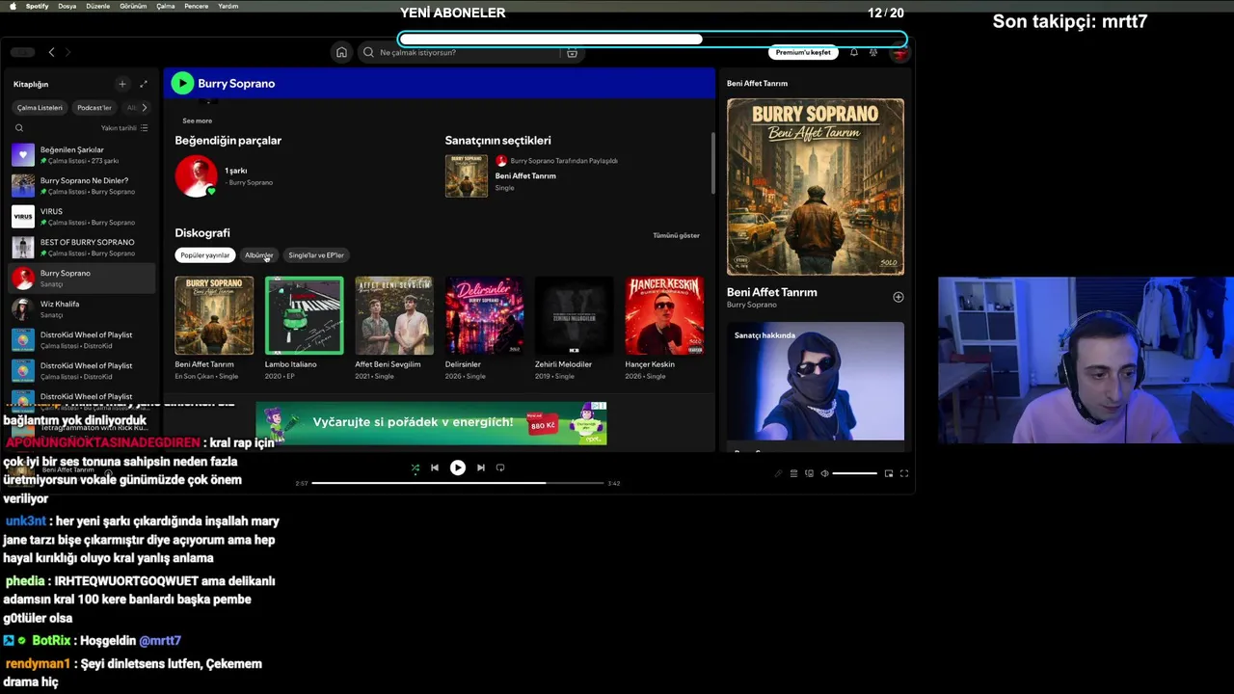Open the queue icon in player bar
The height and width of the screenshot is (694, 1234).
tap(793, 473)
